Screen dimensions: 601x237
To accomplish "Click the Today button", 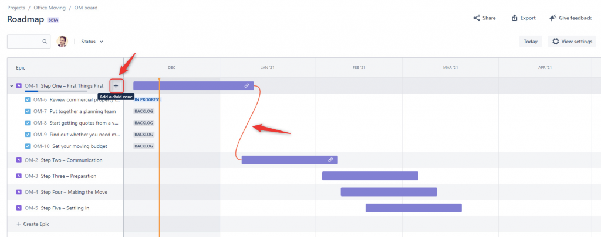I will [x=531, y=42].
